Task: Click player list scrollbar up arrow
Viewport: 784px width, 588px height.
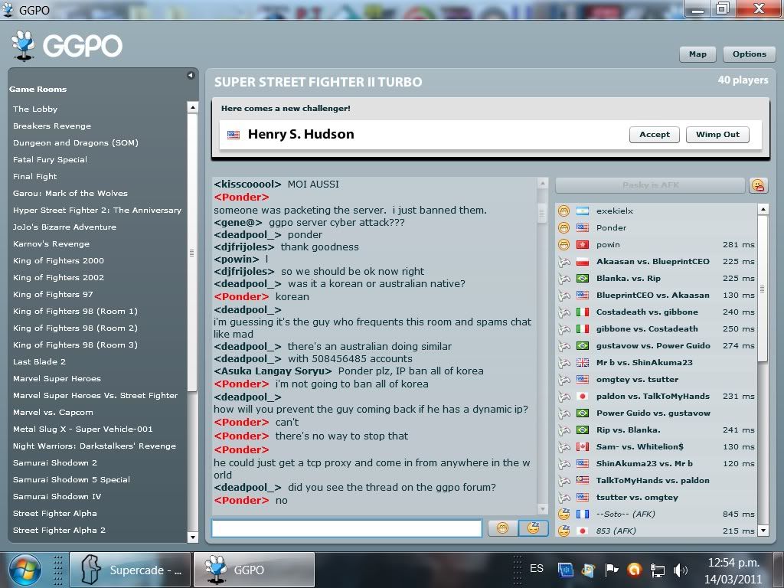Action: click(763, 209)
